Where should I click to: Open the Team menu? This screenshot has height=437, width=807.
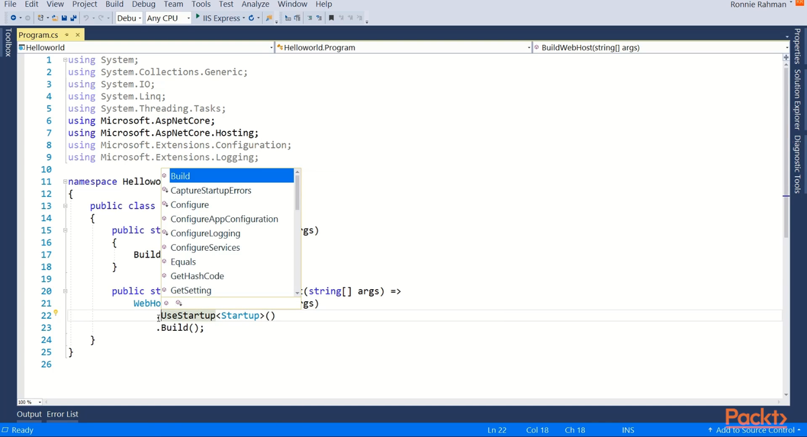point(174,4)
